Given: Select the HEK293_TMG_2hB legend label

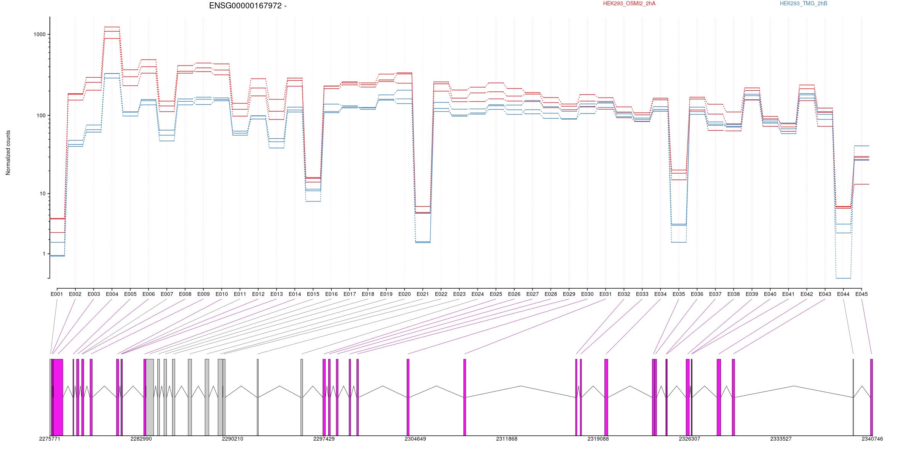Looking at the screenshot, I should pos(804,3).
